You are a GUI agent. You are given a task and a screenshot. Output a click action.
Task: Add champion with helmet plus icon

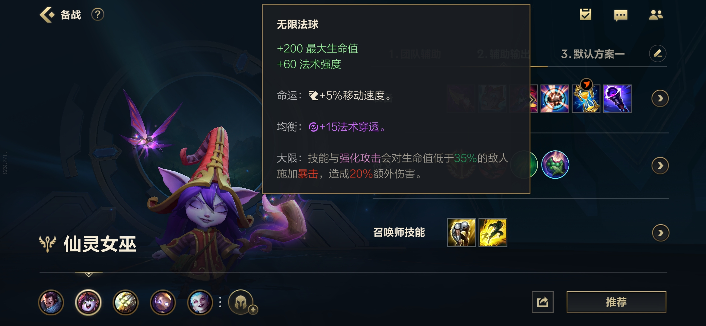tap(241, 302)
